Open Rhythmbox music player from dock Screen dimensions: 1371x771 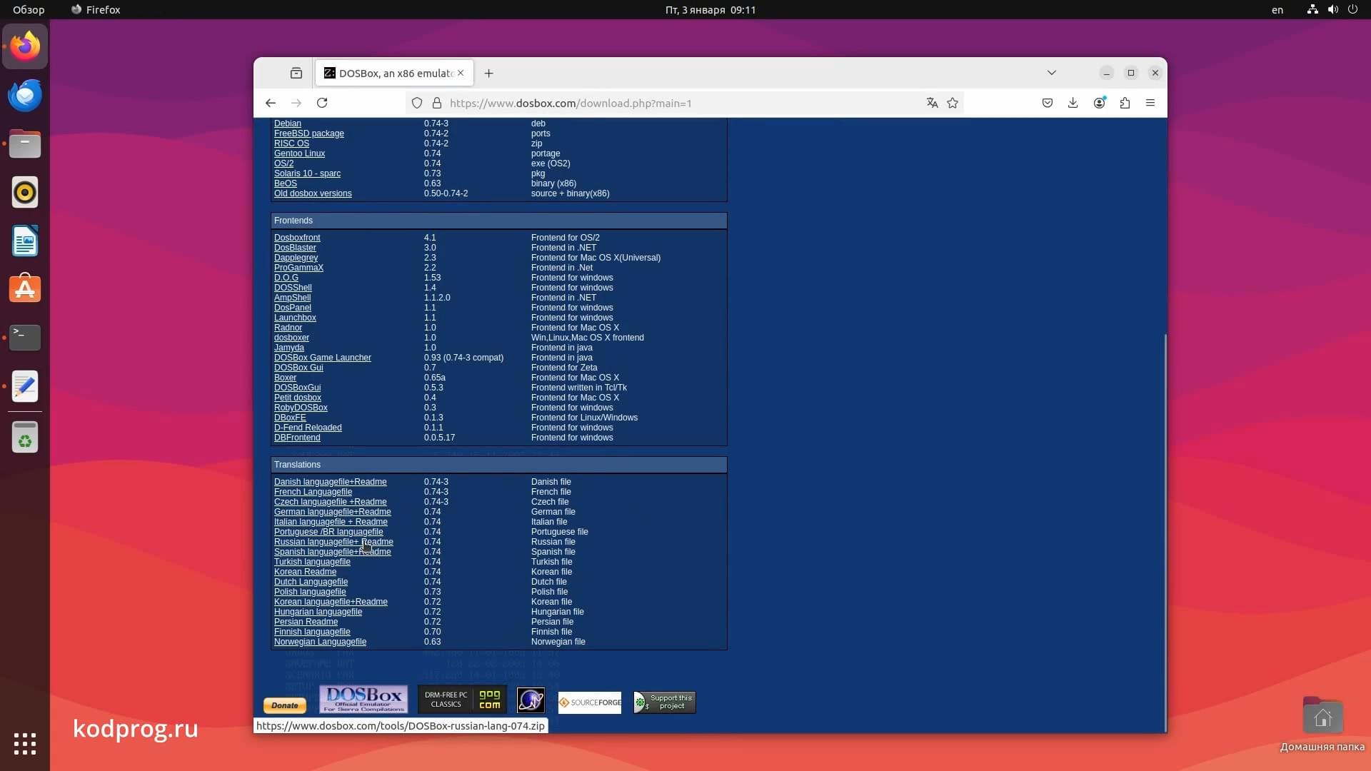click(x=25, y=192)
